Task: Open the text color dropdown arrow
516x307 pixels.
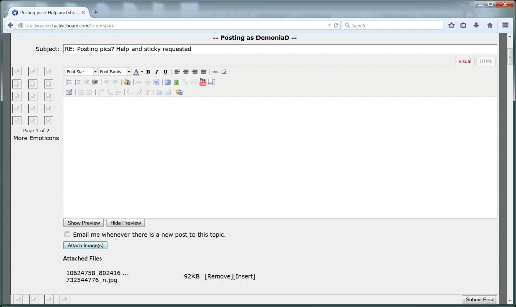Action: (142, 72)
